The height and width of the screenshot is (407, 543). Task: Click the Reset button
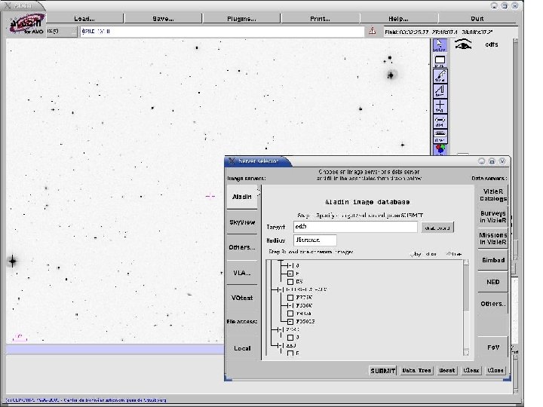447,370
